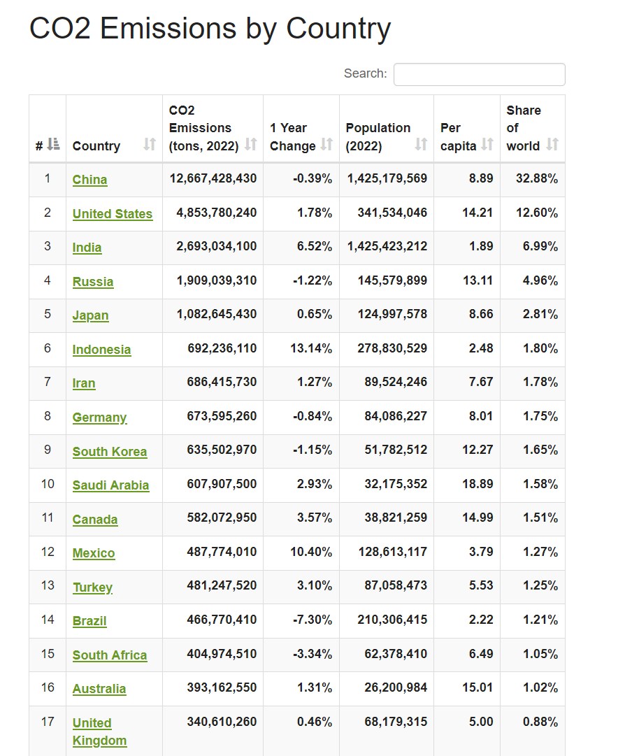This screenshot has width=625, height=756.
Task: Click the Per capita sort icon
Action: click(x=487, y=145)
